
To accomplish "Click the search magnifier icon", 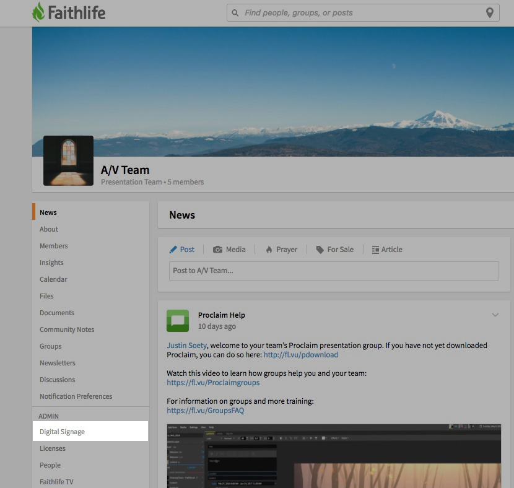I will (x=235, y=13).
